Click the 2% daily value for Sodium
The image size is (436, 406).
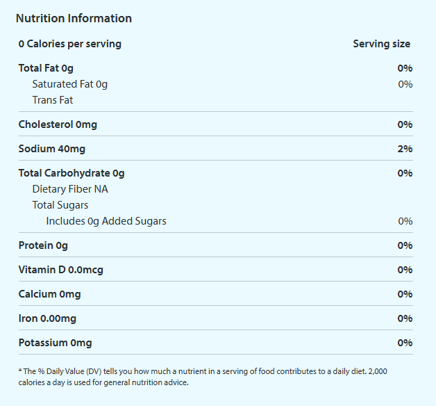(x=405, y=149)
